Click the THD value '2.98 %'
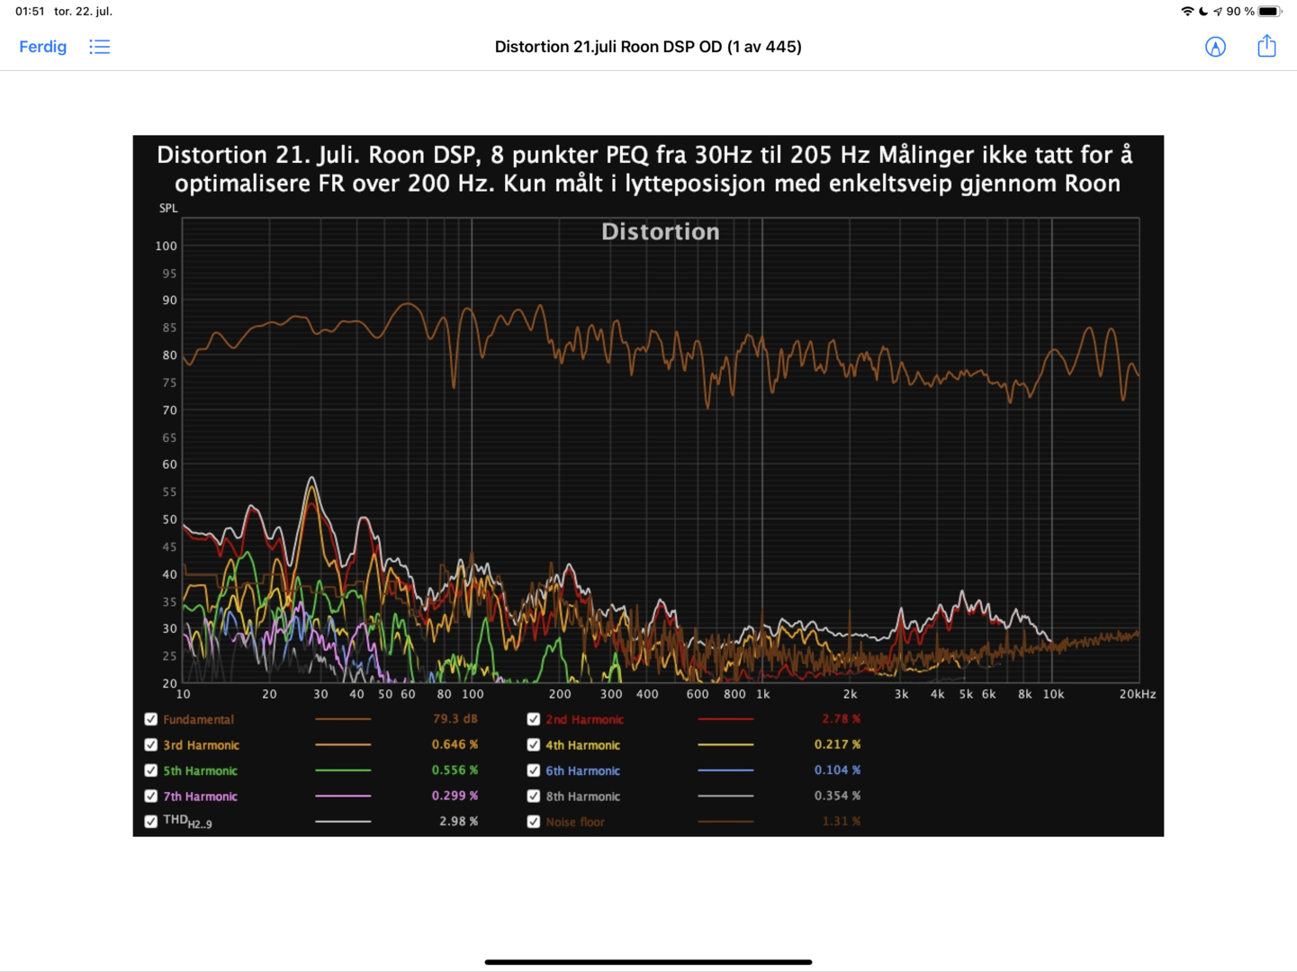Image resolution: width=1297 pixels, height=972 pixels. click(x=459, y=822)
